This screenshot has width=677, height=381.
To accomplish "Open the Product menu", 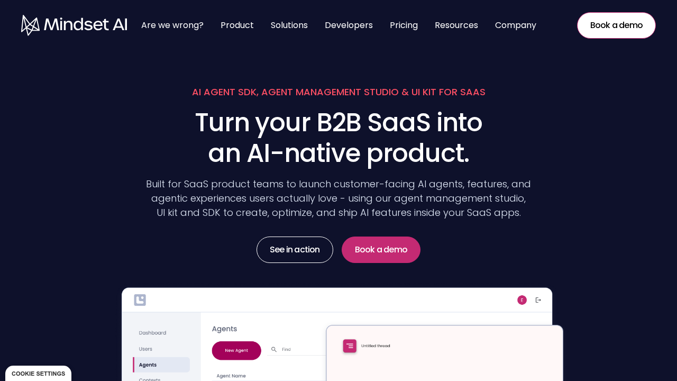I will [x=237, y=25].
